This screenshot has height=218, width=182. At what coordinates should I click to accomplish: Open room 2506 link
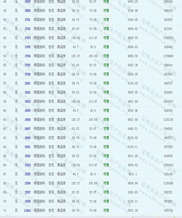click(28, 183)
